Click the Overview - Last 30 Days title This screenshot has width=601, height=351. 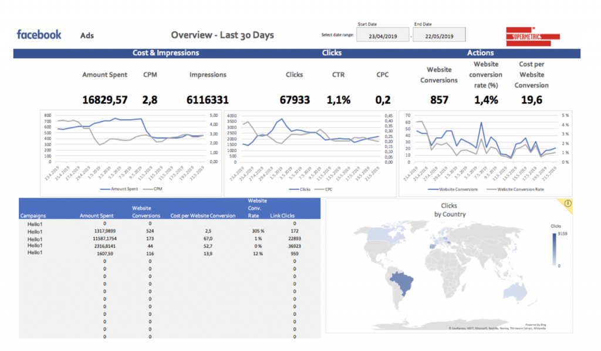[x=222, y=35]
